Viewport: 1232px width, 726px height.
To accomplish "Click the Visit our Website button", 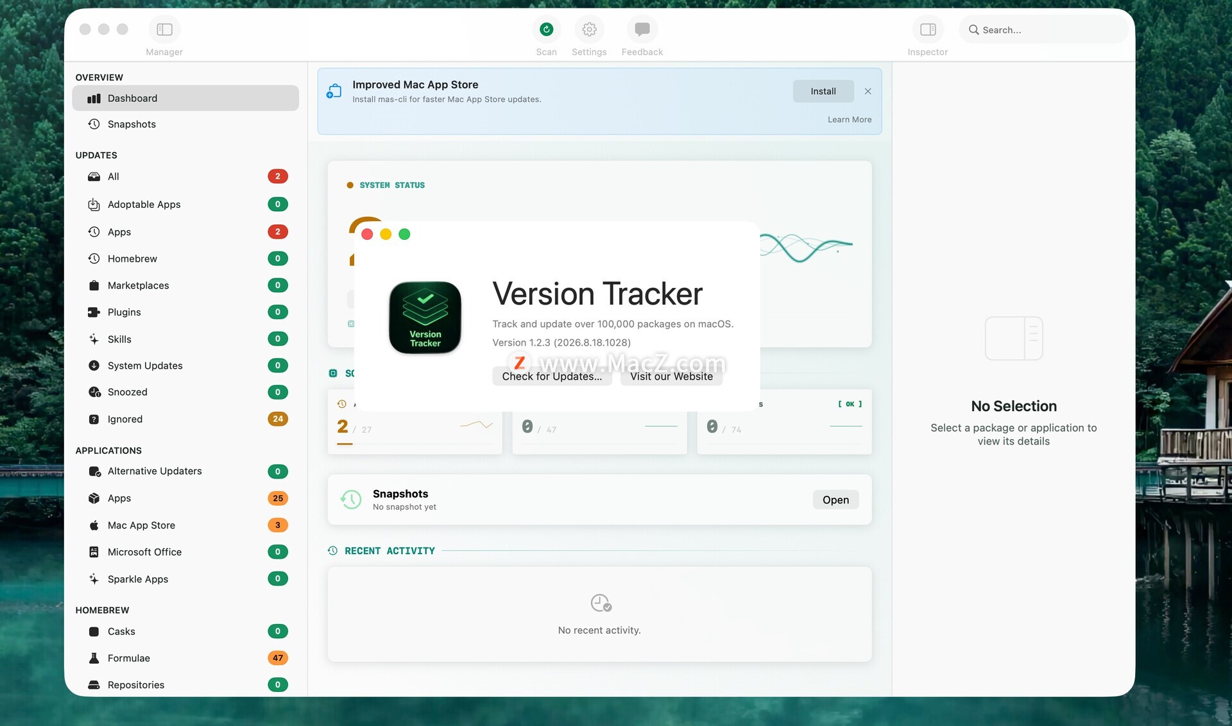I will 671,376.
